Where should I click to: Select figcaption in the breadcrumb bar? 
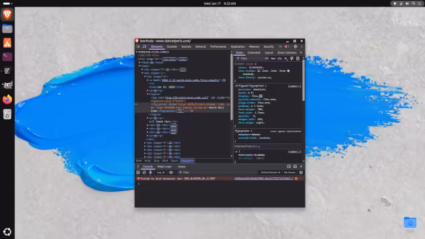[x=187, y=161]
